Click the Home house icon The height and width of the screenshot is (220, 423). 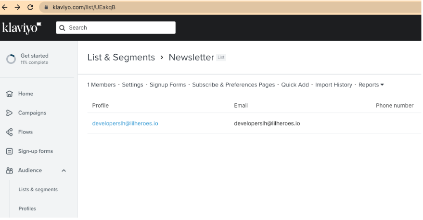click(9, 94)
